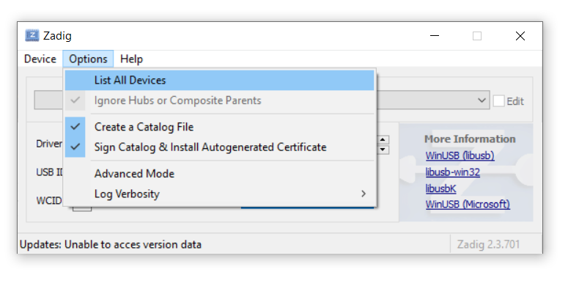Click the Zadig 2.3.701 version text
This screenshot has width=568, height=286.
click(x=488, y=244)
